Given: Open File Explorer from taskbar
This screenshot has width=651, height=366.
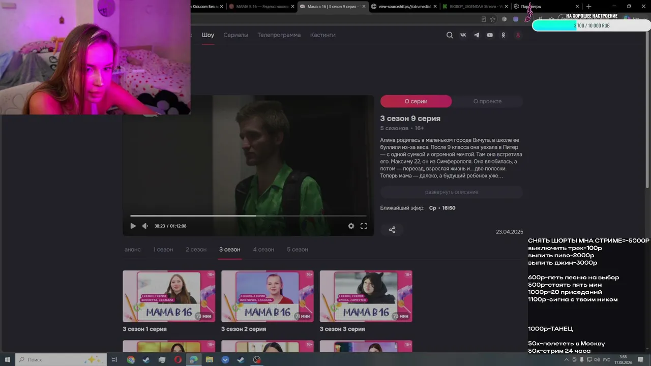Looking at the screenshot, I should tap(210, 359).
